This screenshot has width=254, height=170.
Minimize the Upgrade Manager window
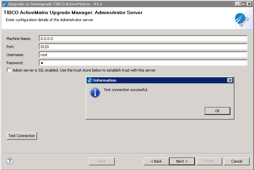[x=238, y=4]
